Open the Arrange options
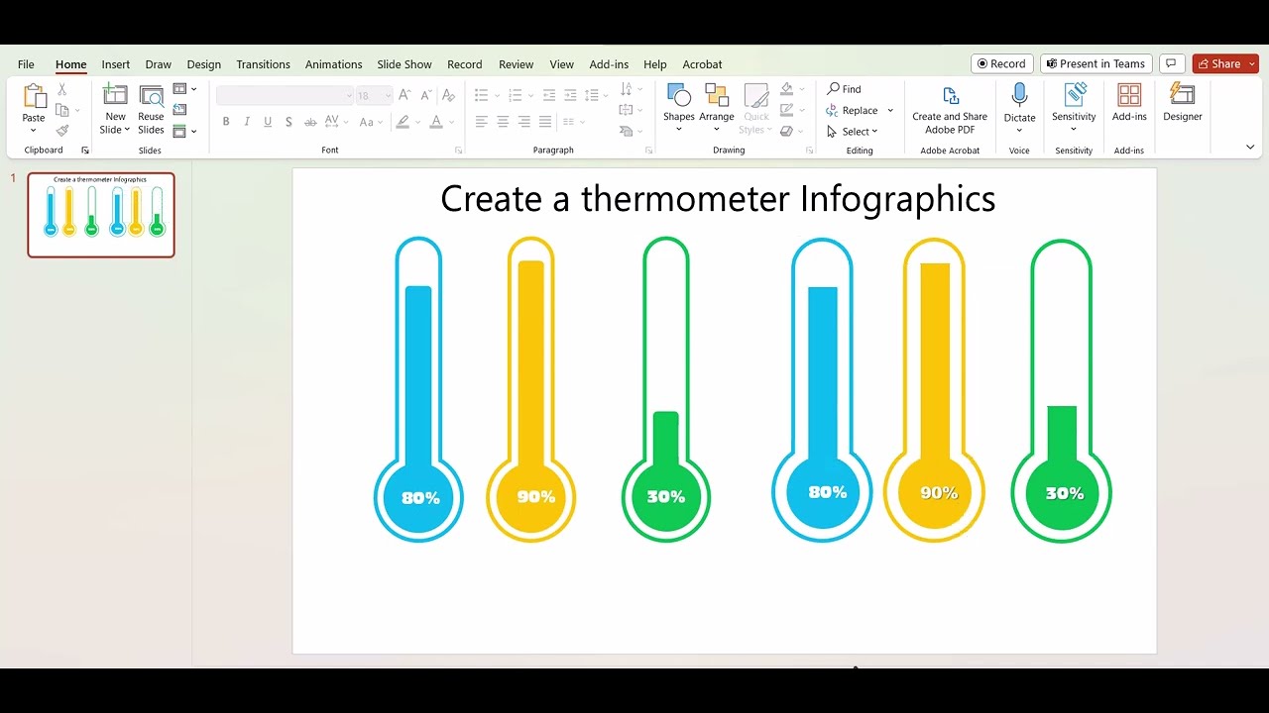The height and width of the screenshot is (713, 1269). pos(716,109)
